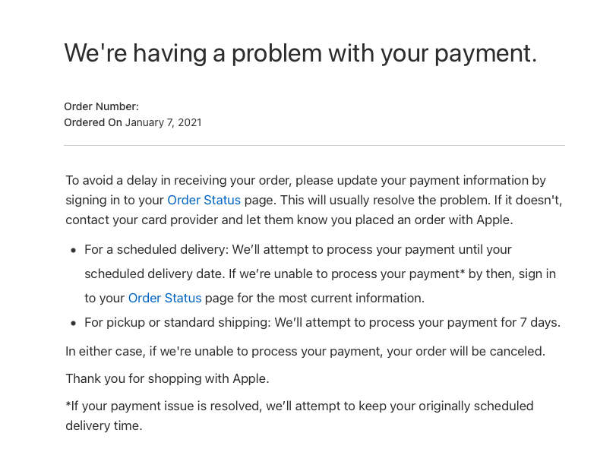
Task: Click the January 7, 2021 date
Action: (163, 122)
